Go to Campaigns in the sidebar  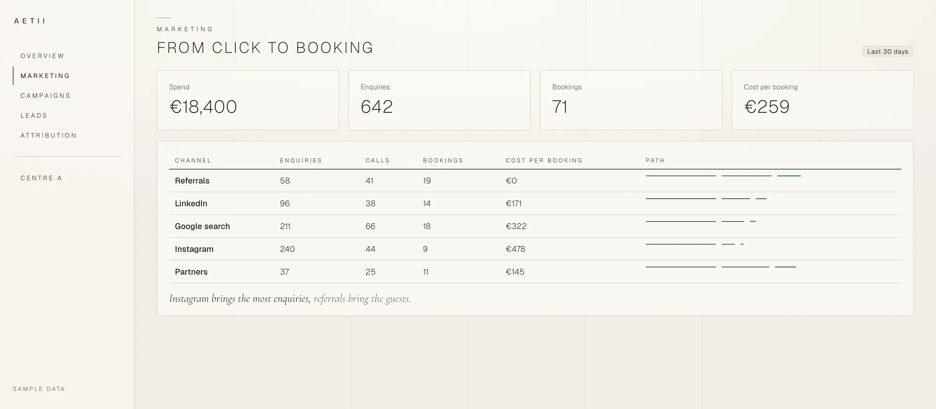point(45,96)
